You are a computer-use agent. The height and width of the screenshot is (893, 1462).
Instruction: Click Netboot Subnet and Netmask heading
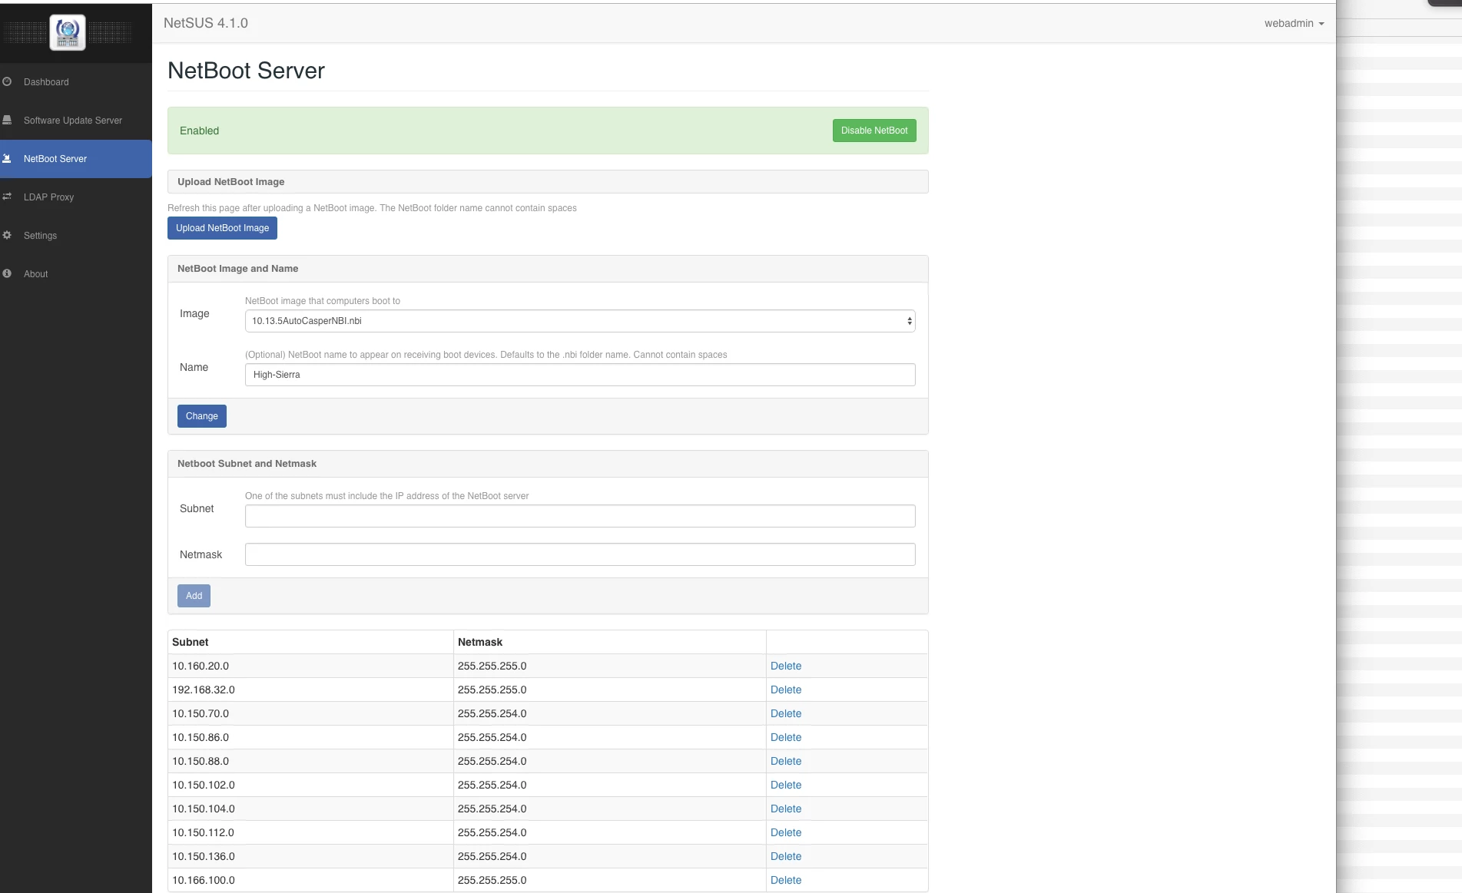(x=247, y=464)
